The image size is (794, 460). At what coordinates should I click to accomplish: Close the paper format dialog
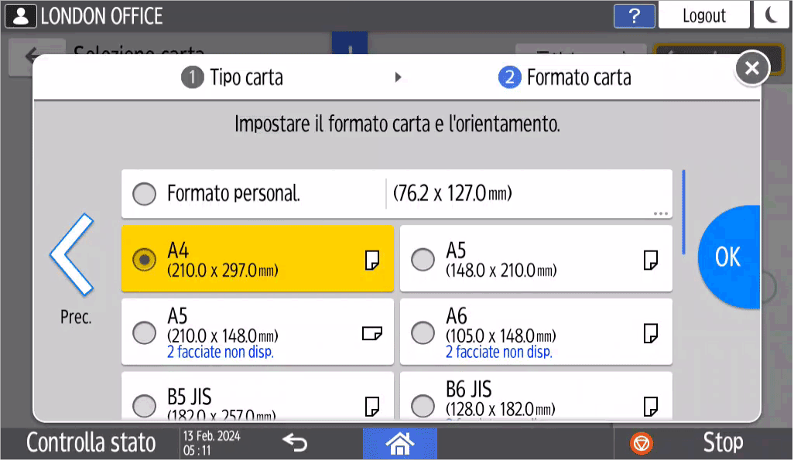click(751, 68)
